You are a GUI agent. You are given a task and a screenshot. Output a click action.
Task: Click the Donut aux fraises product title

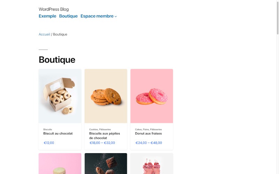[148, 134]
